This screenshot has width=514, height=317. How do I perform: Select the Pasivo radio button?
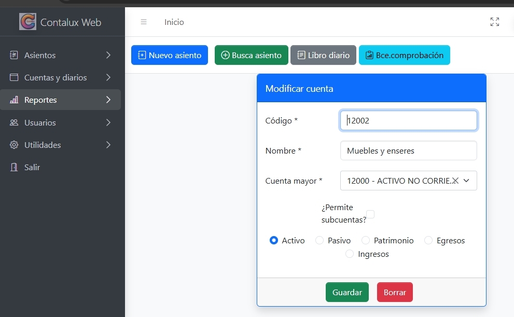coord(319,241)
